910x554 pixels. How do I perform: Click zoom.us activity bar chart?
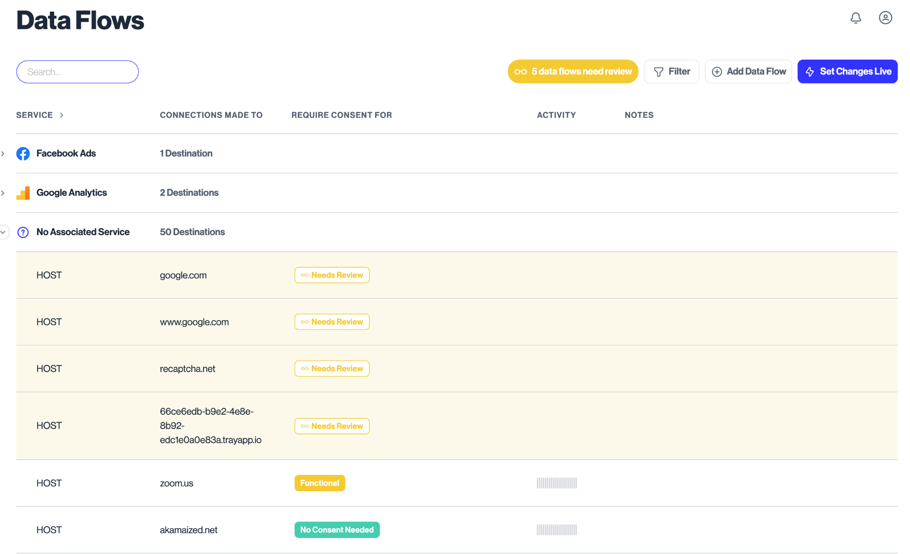click(556, 483)
